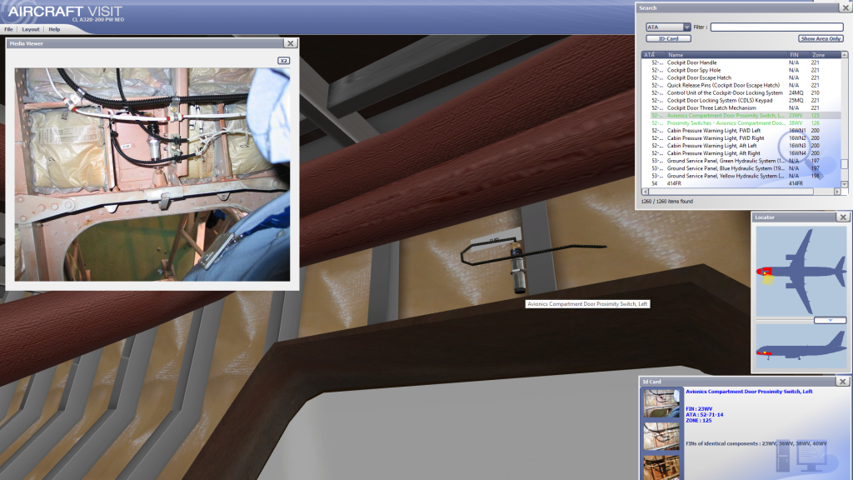The image size is (853, 480).
Task: Click the proximity switch 3D model in scene
Action: click(517, 267)
